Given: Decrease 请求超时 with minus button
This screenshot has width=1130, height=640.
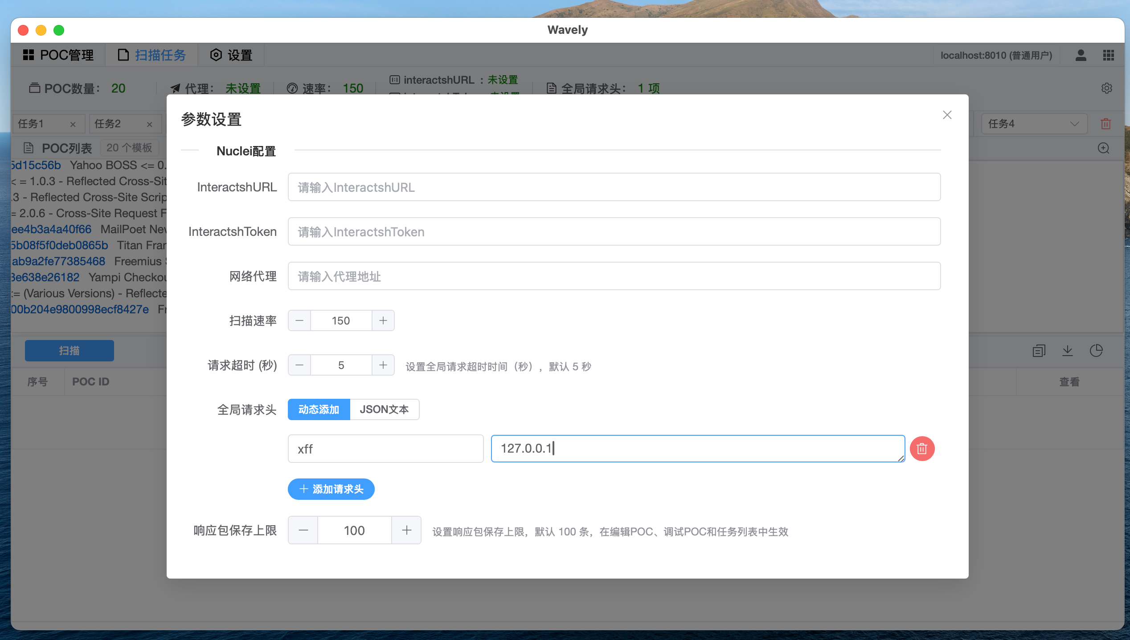Looking at the screenshot, I should [x=299, y=365].
